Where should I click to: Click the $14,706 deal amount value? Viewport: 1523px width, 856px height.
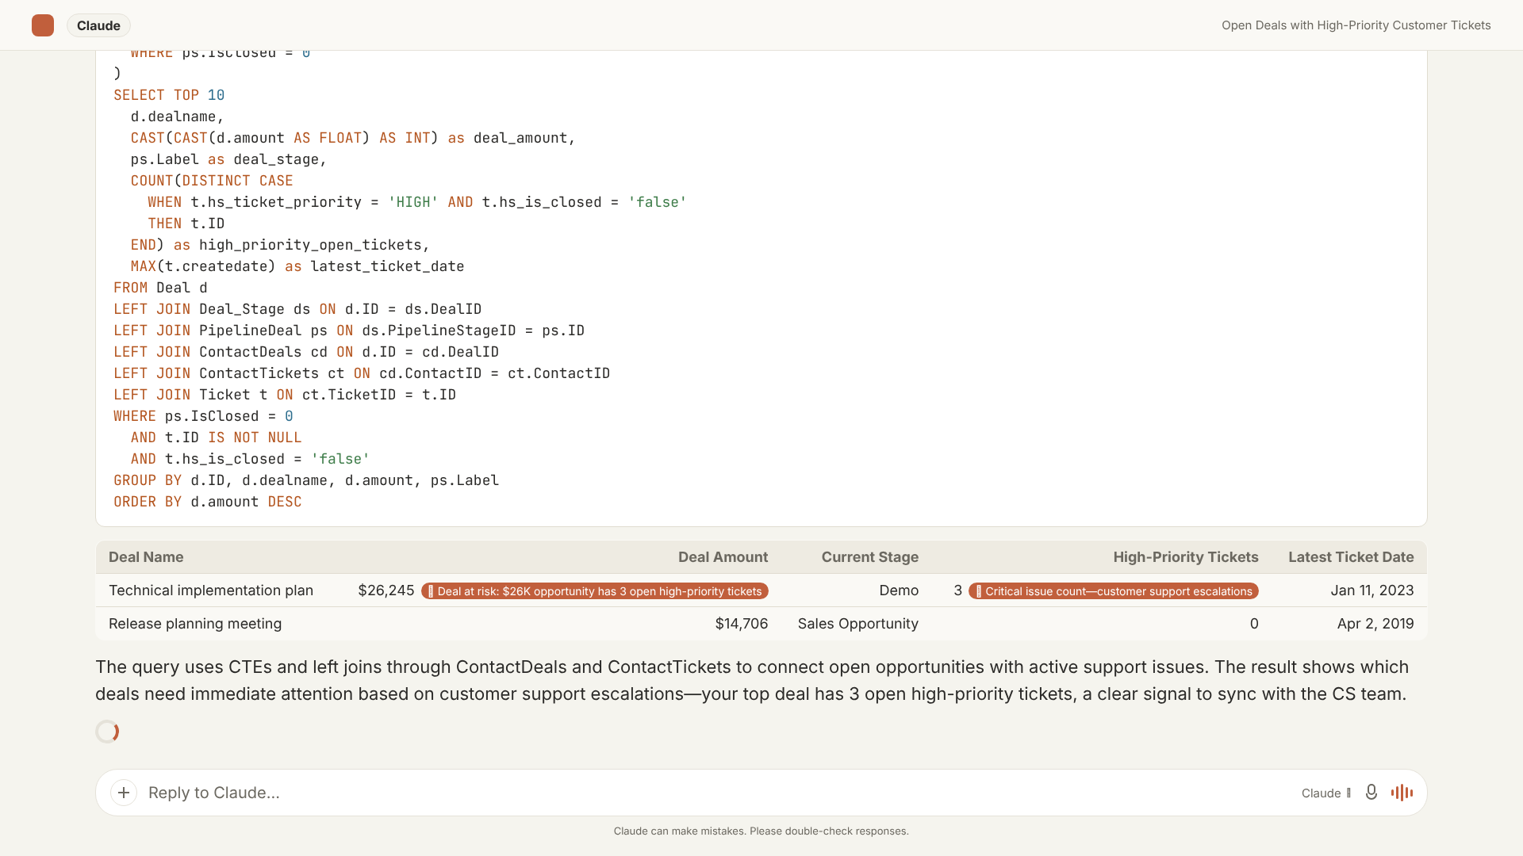coord(741,624)
